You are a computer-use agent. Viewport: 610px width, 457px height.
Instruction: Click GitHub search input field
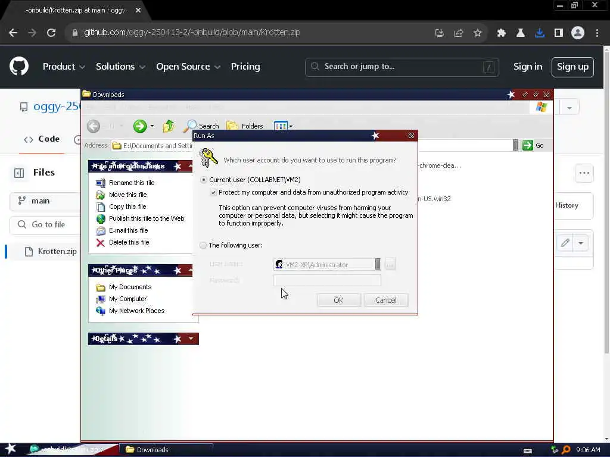[x=402, y=67]
